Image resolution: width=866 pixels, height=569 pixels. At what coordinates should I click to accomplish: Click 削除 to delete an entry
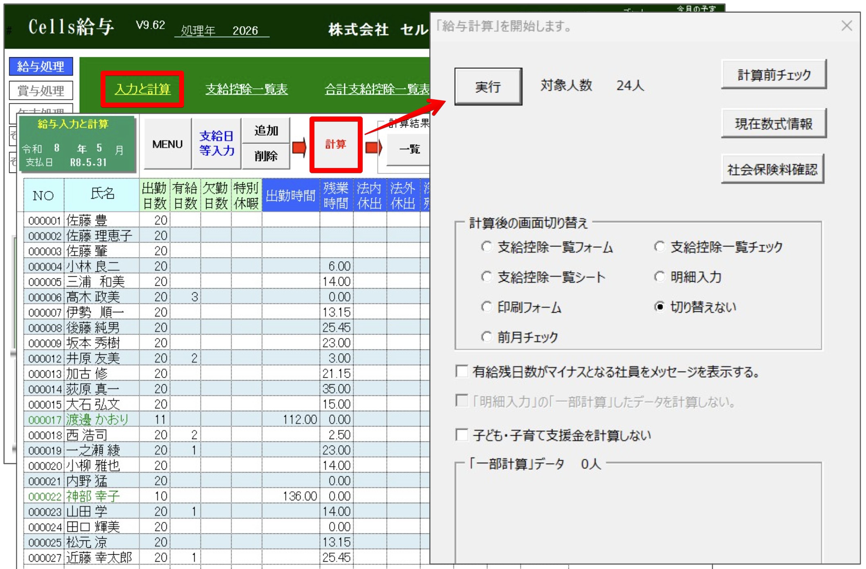tap(266, 157)
